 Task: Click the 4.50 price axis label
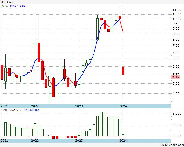pyautogui.click(x=176, y=93)
